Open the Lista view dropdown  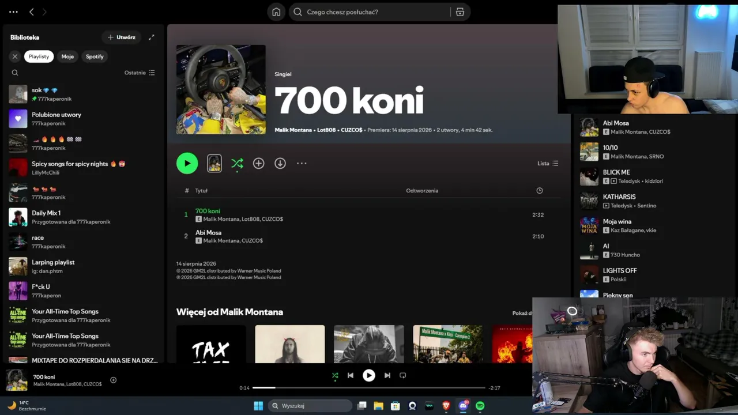tap(548, 164)
